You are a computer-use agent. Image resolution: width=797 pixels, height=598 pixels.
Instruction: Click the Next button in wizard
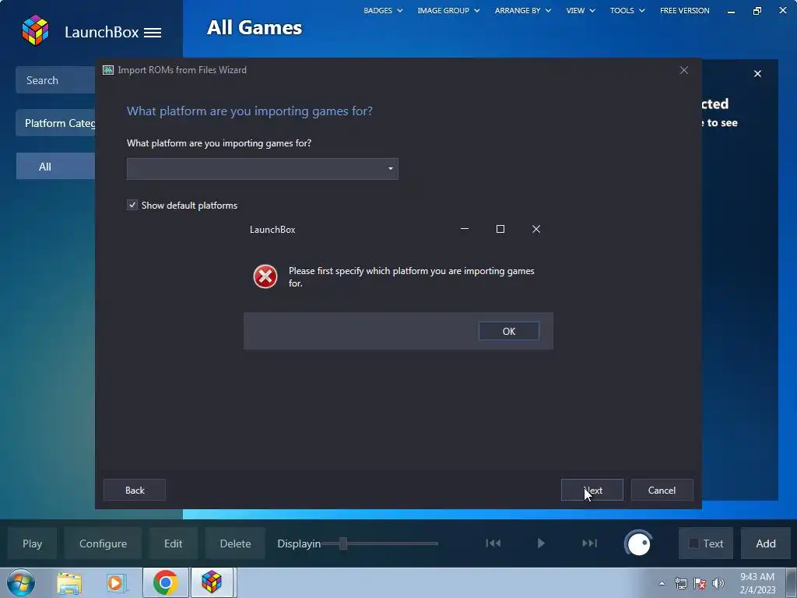tap(592, 491)
